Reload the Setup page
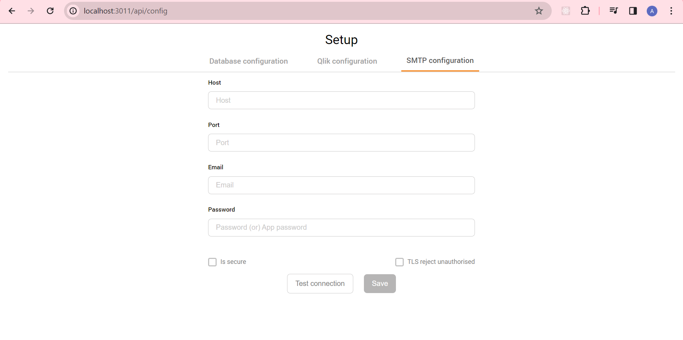Image resolution: width=683 pixels, height=340 pixels. click(50, 11)
